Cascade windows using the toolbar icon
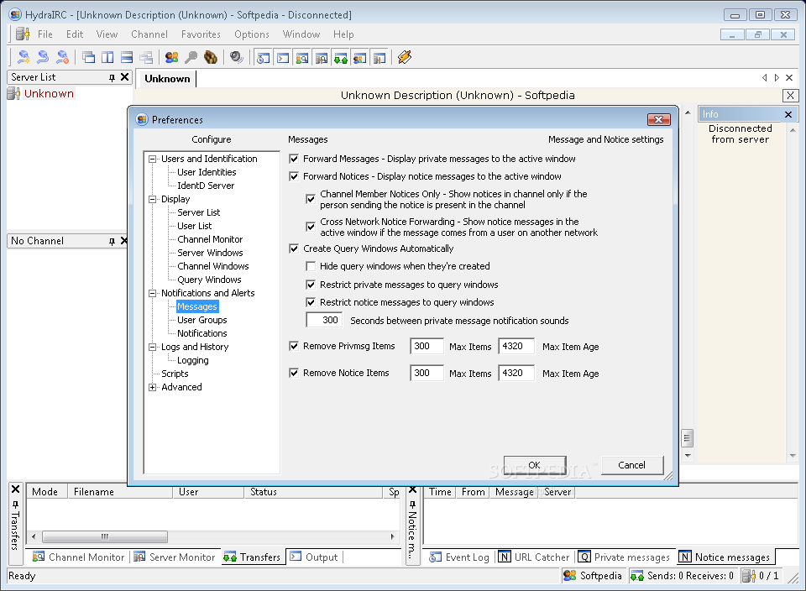This screenshot has height=591, width=806. (88, 57)
